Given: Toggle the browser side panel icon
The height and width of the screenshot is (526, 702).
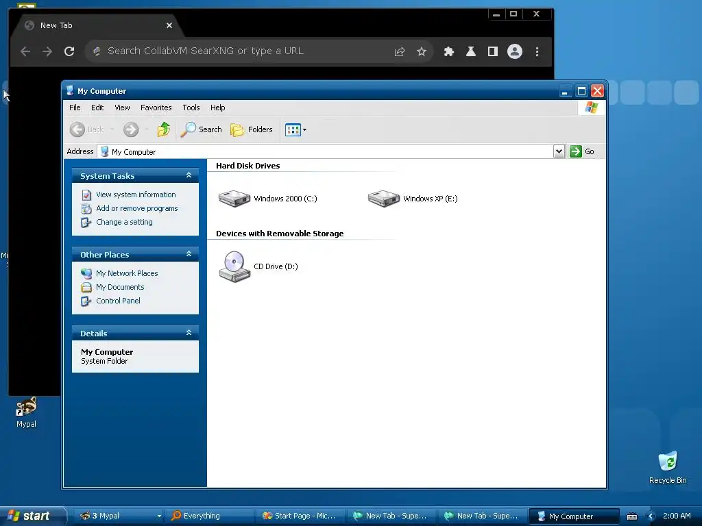Looking at the screenshot, I should click(492, 52).
